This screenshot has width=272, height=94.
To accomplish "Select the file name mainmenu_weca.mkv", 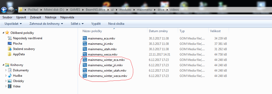I will [x=103, y=55].
